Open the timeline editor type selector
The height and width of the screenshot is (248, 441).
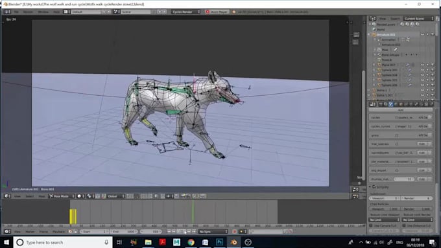tap(7, 231)
